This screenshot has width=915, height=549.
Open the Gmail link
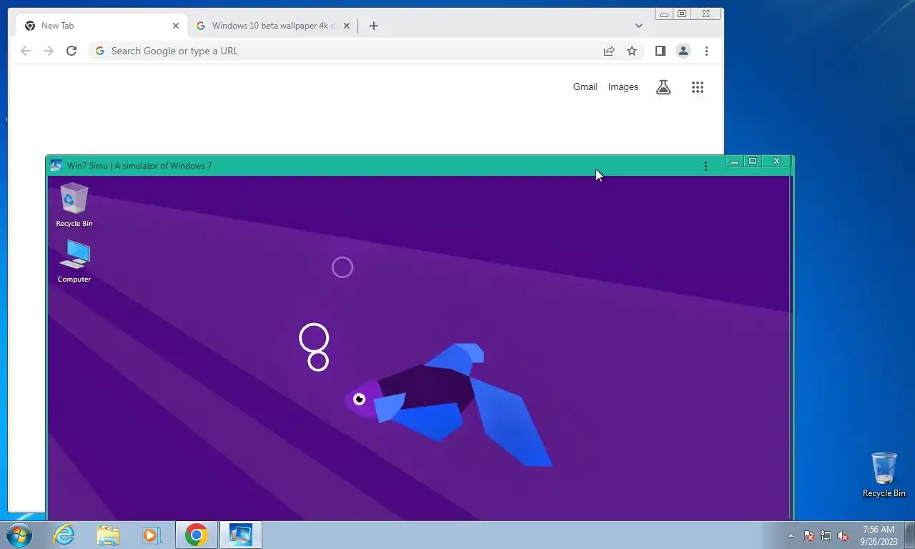point(585,86)
